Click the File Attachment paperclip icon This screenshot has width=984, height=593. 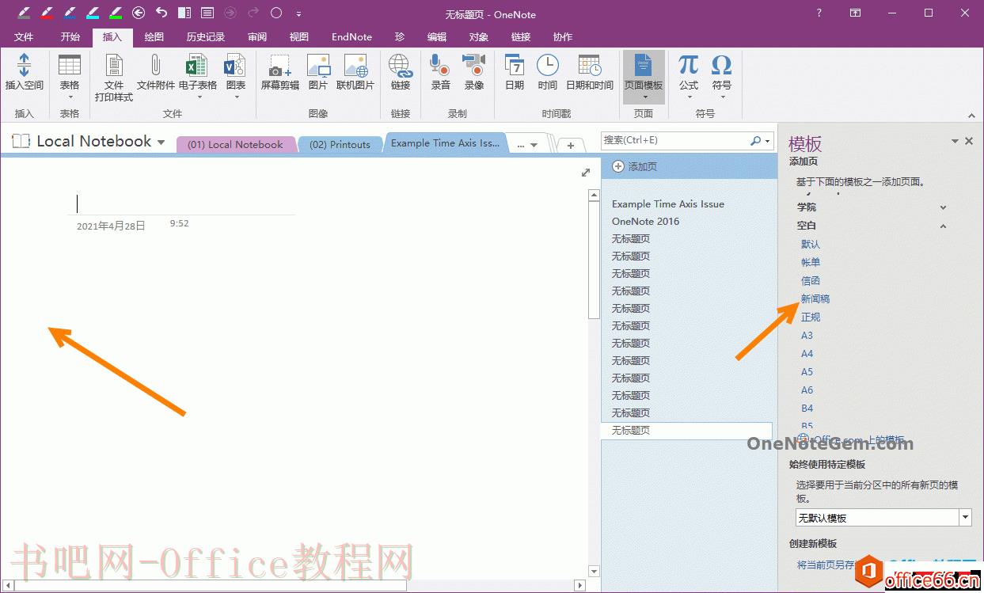click(155, 73)
